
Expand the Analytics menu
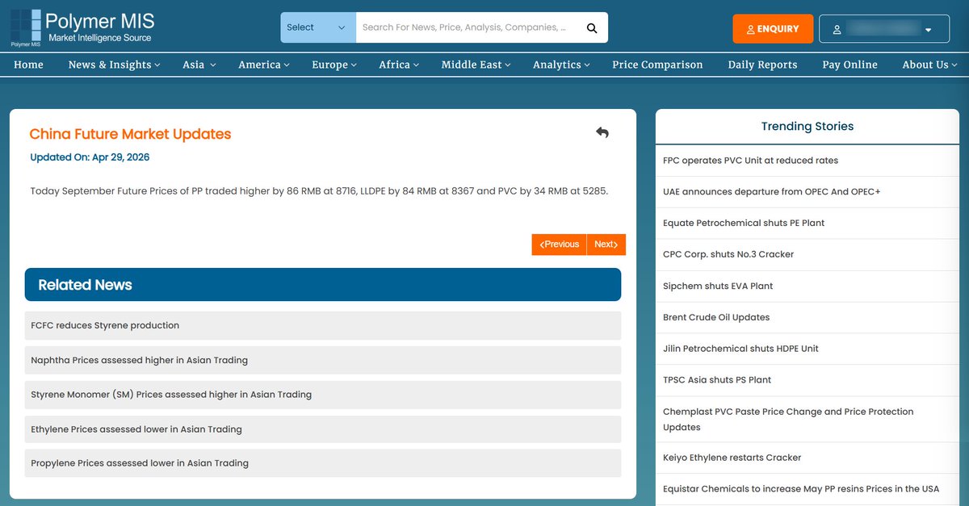561,65
